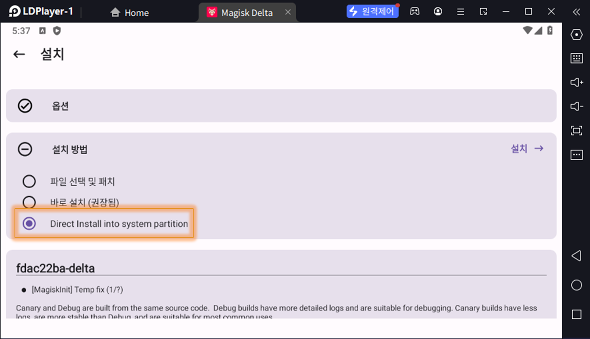Click the LDPlayer-1 logo
Screen dimensions: 590x339
click(41, 12)
